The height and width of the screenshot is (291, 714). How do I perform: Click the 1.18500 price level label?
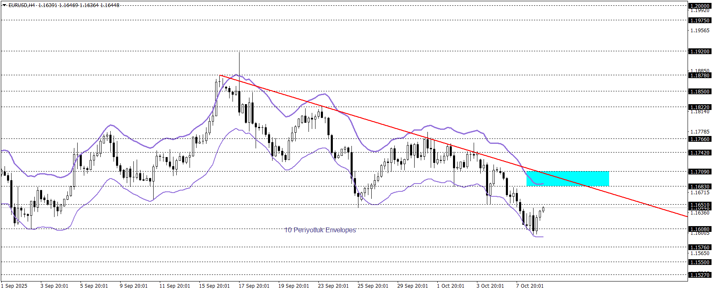[700, 92]
